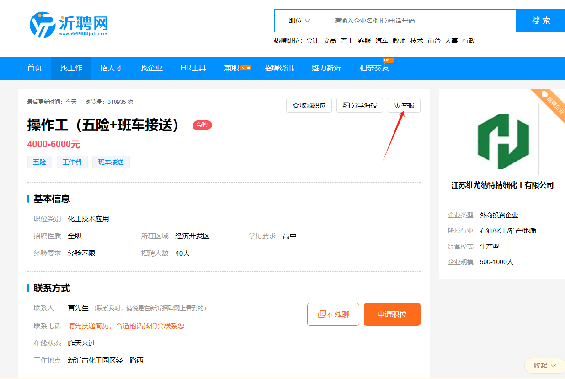Click the share poster image icon
Viewport: 565px width, 379px height.
[346, 105]
